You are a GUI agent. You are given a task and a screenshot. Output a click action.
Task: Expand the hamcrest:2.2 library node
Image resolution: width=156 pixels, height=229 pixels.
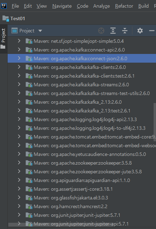pos(19,206)
